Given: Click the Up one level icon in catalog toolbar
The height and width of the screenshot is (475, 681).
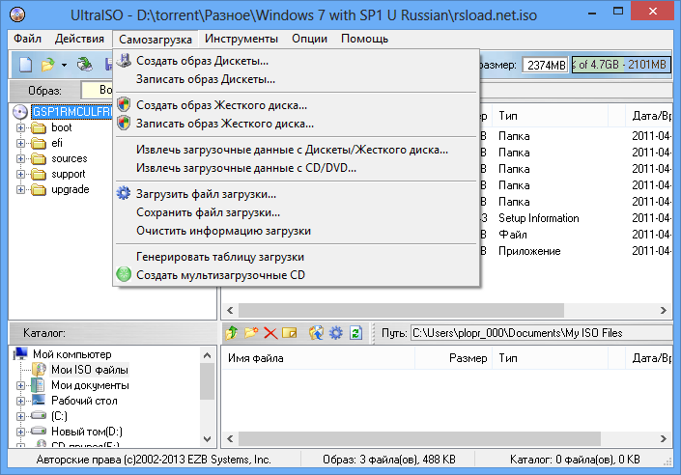Looking at the screenshot, I should [232, 333].
